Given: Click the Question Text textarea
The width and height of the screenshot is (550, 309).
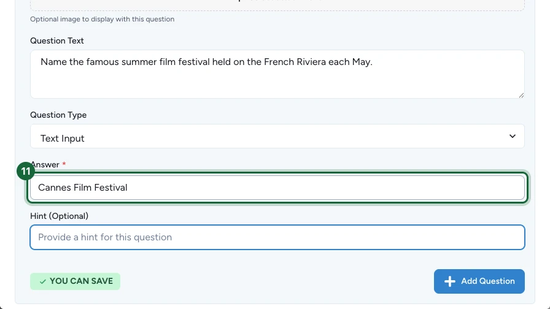Looking at the screenshot, I should point(277,74).
